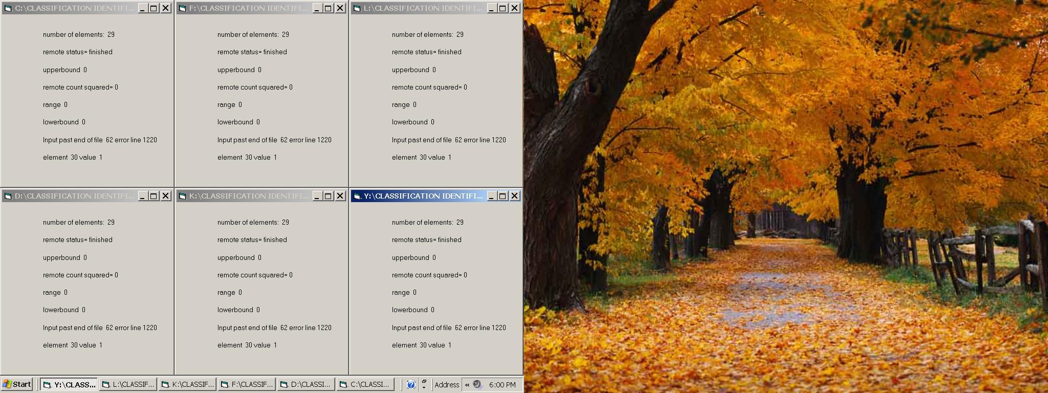
Task: Minimize the D:\ classification window
Action: (143, 196)
